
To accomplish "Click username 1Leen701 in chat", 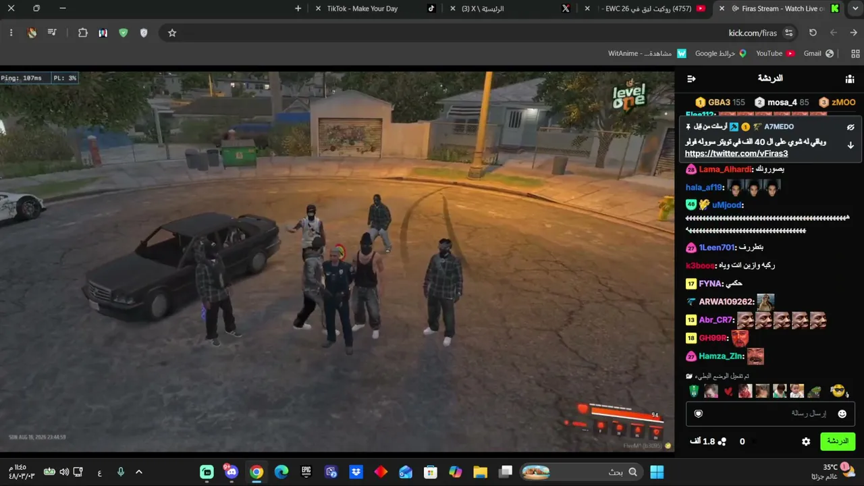I will tap(716, 248).
